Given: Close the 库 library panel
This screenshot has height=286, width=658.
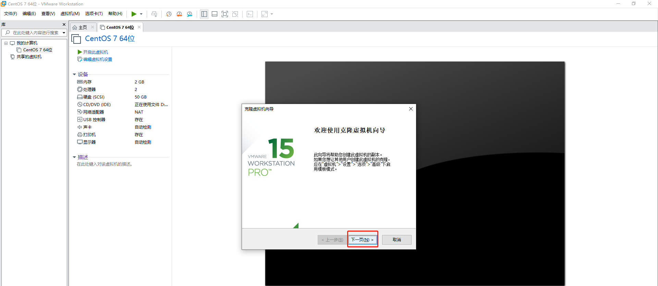Looking at the screenshot, I should click(x=64, y=25).
